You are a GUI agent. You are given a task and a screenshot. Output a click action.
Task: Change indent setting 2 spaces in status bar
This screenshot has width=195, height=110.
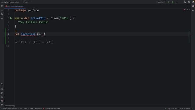187,108
